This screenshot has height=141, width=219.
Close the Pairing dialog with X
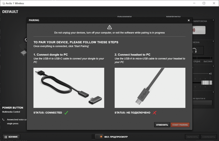click(189, 20)
